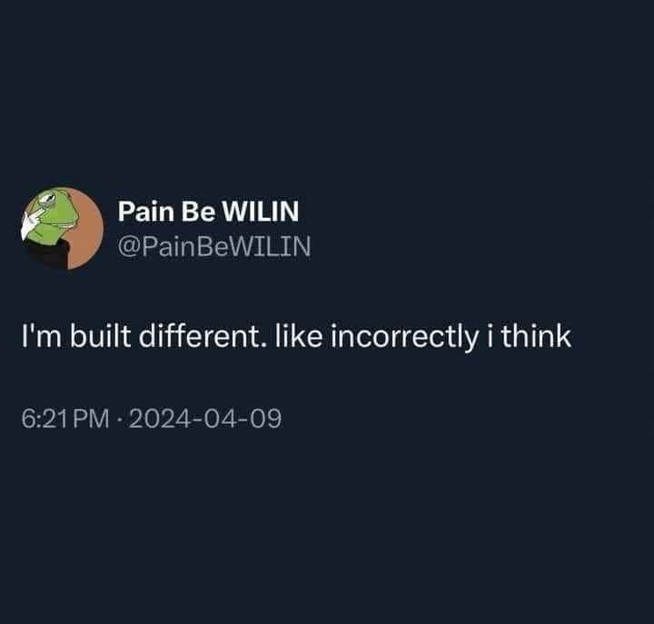
Task: Click "Pain" in the bold display name
Action: click(146, 211)
